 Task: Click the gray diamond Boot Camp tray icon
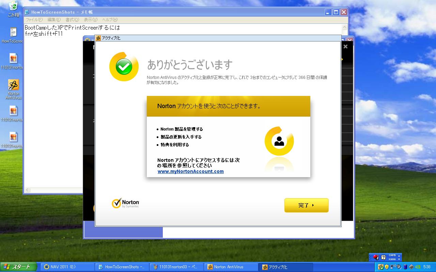pyautogui.click(x=411, y=267)
